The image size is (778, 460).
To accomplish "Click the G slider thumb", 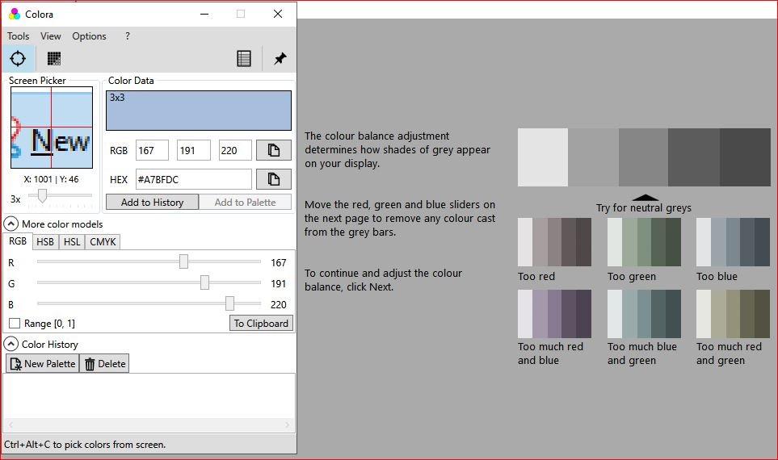I will click(204, 282).
